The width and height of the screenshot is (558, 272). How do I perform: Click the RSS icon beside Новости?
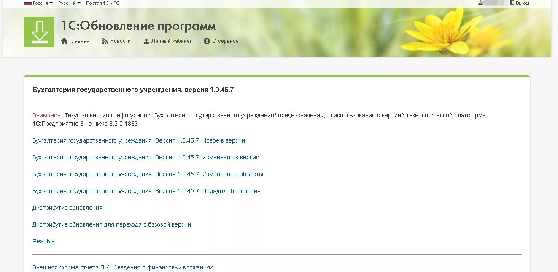coord(105,41)
